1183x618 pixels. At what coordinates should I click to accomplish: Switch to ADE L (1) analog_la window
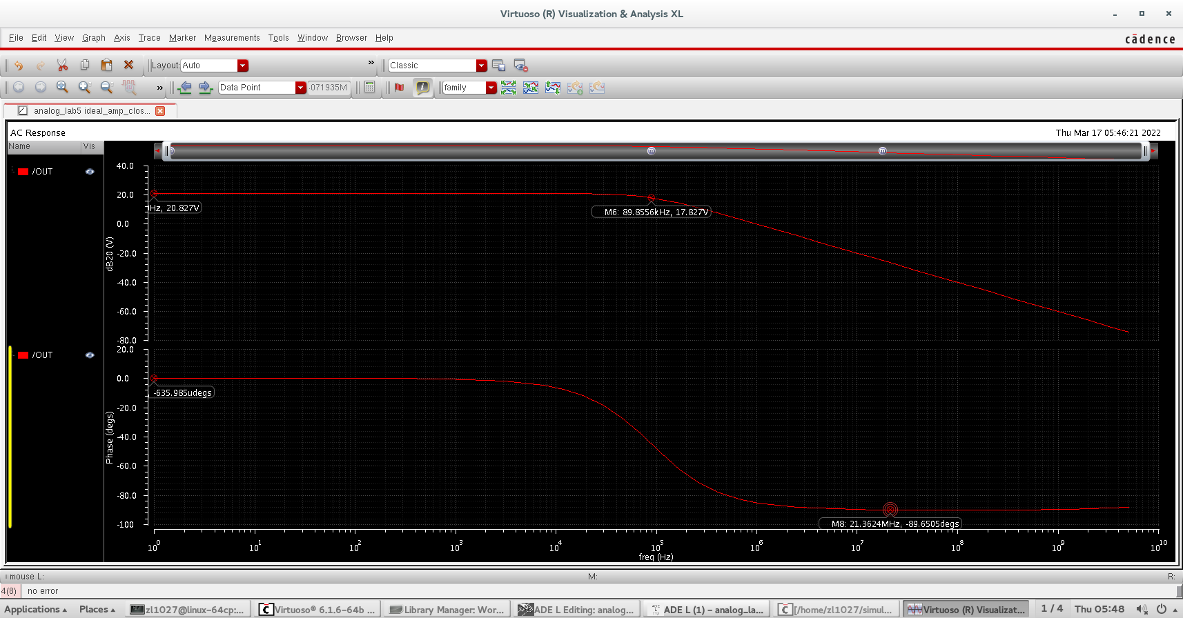click(706, 610)
